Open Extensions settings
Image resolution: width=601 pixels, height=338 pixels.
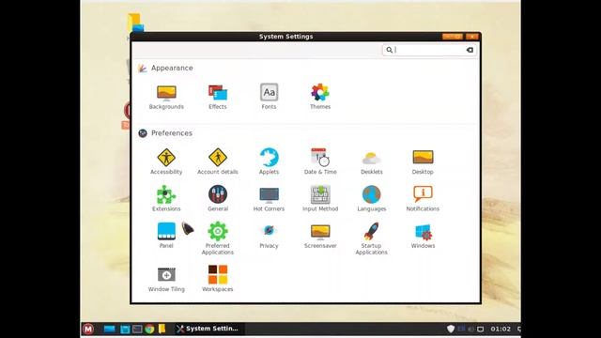pyautogui.click(x=166, y=198)
